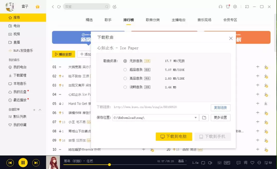This screenshot has height=169, width=277.
Task: Click the VIP gift icon beside 雷子
Action: pyautogui.click(x=38, y=7)
